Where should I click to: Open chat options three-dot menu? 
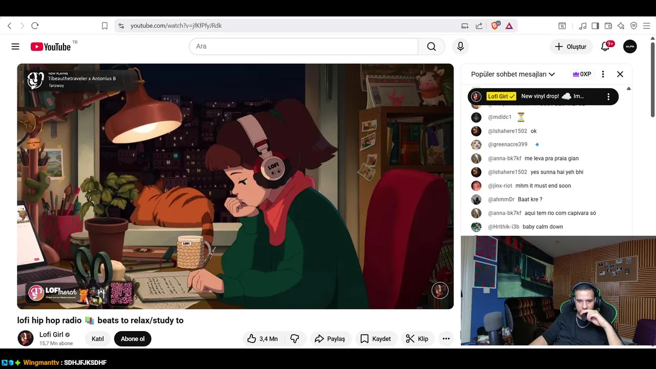(x=603, y=74)
